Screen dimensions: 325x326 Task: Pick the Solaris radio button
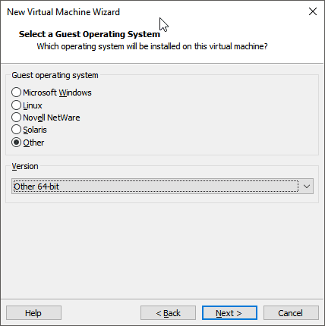pos(16,130)
